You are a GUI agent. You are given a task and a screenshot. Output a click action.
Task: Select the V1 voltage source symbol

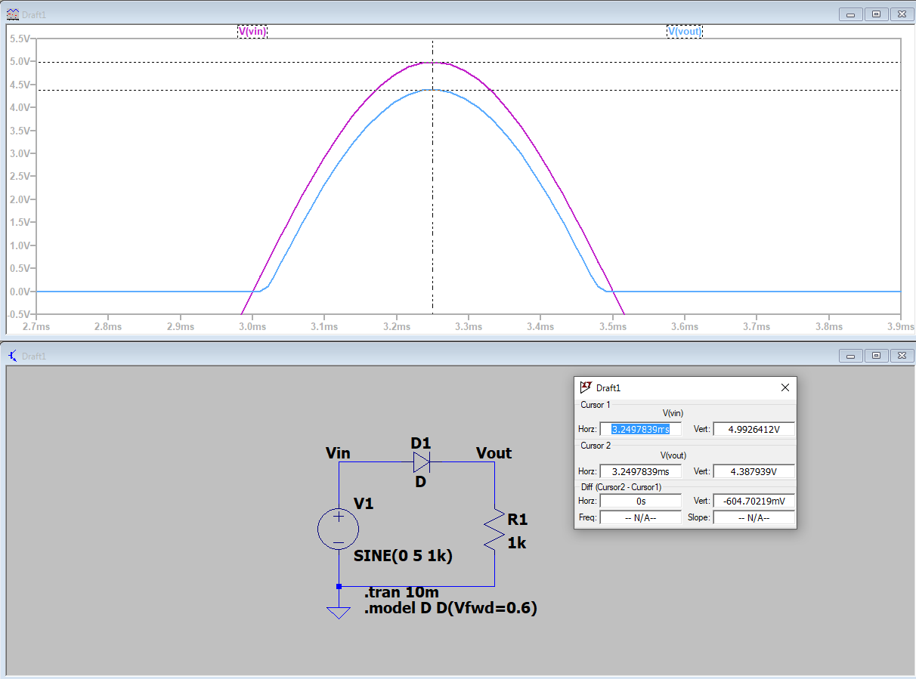coord(339,527)
